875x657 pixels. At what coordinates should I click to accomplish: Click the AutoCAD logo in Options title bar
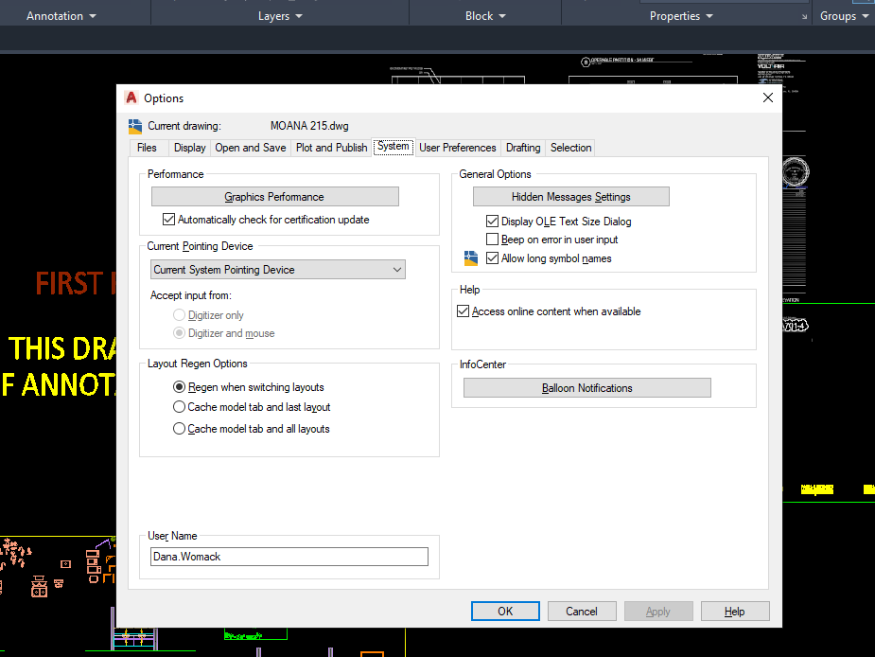tap(131, 98)
